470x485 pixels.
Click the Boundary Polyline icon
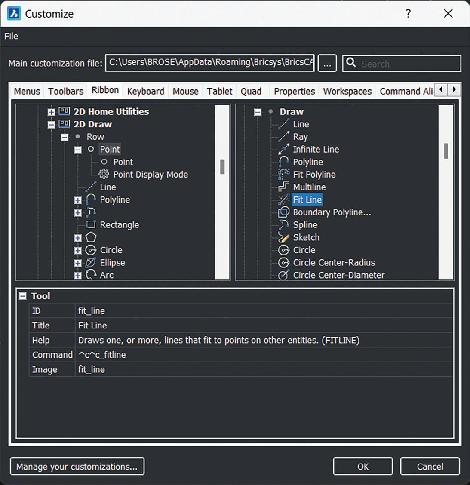[x=284, y=212]
